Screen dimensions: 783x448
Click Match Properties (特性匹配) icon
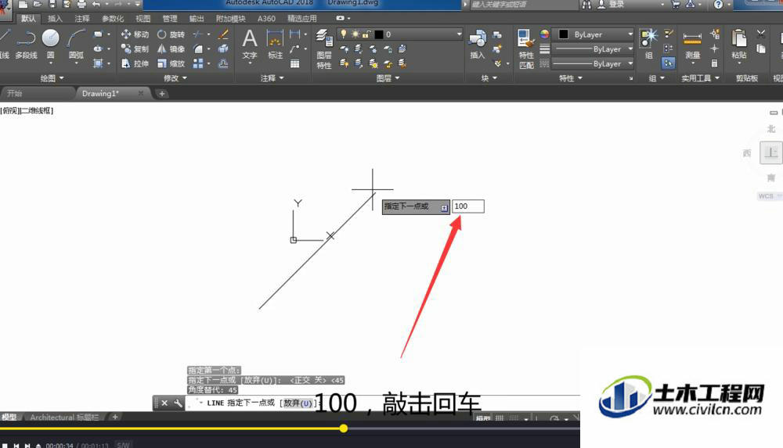coord(526,49)
